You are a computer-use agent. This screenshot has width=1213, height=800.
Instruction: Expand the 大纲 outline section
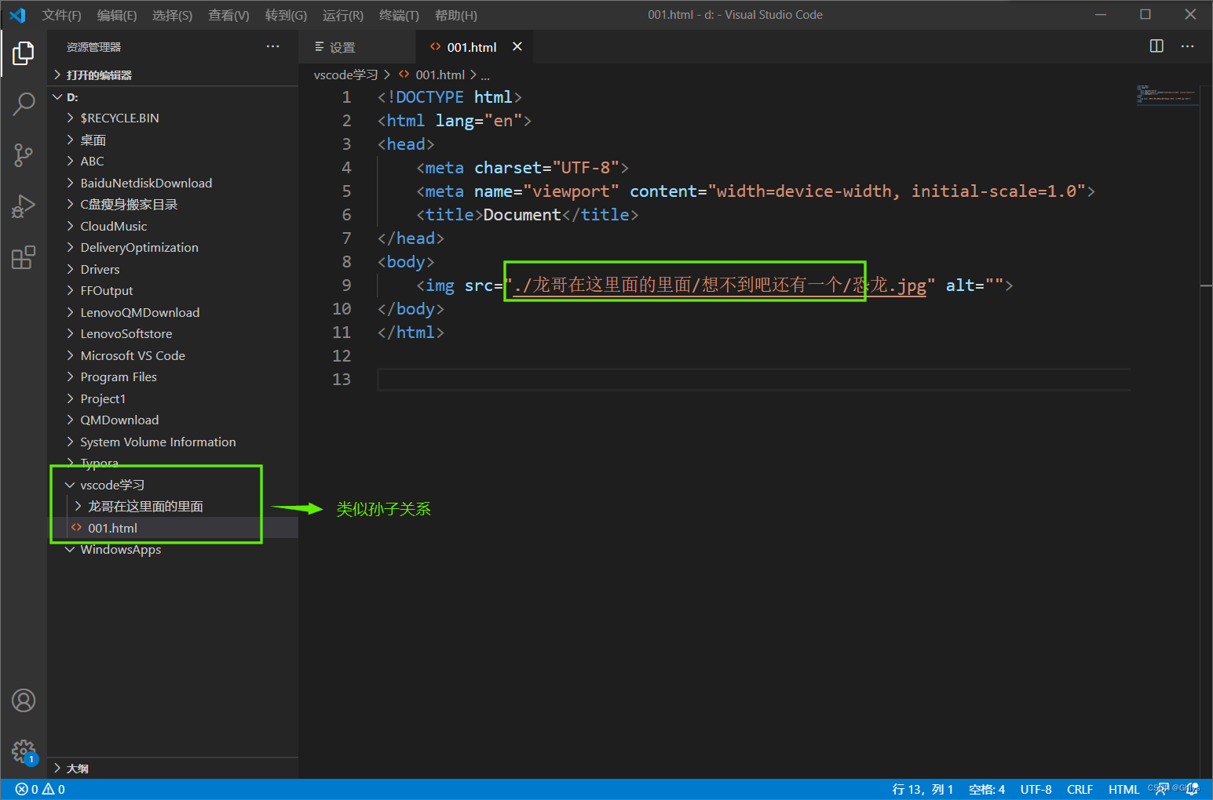[173, 769]
